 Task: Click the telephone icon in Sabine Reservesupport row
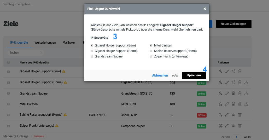pyautogui.click(x=233, y=115)
